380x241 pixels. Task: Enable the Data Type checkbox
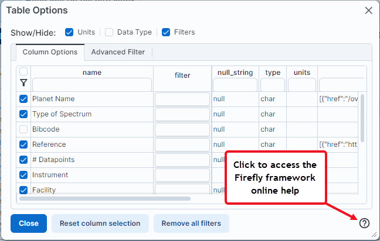pos(109,32)
